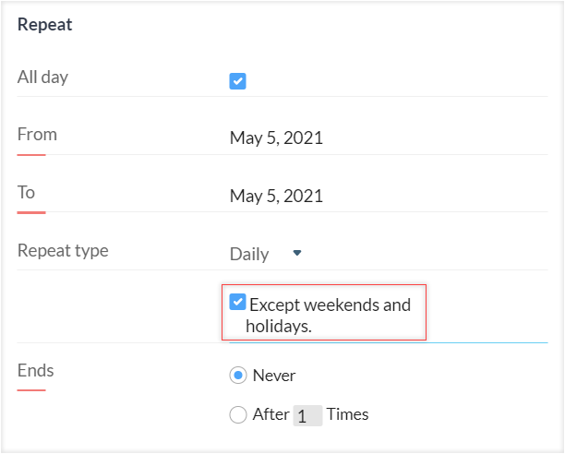This screenshot has height=454, width=565.
Task: Choose the After radio button
Action: (x=238, y=415)
